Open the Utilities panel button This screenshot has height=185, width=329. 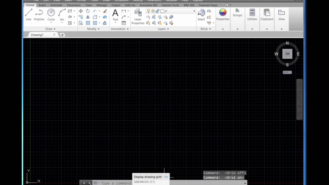pos(252,15)
